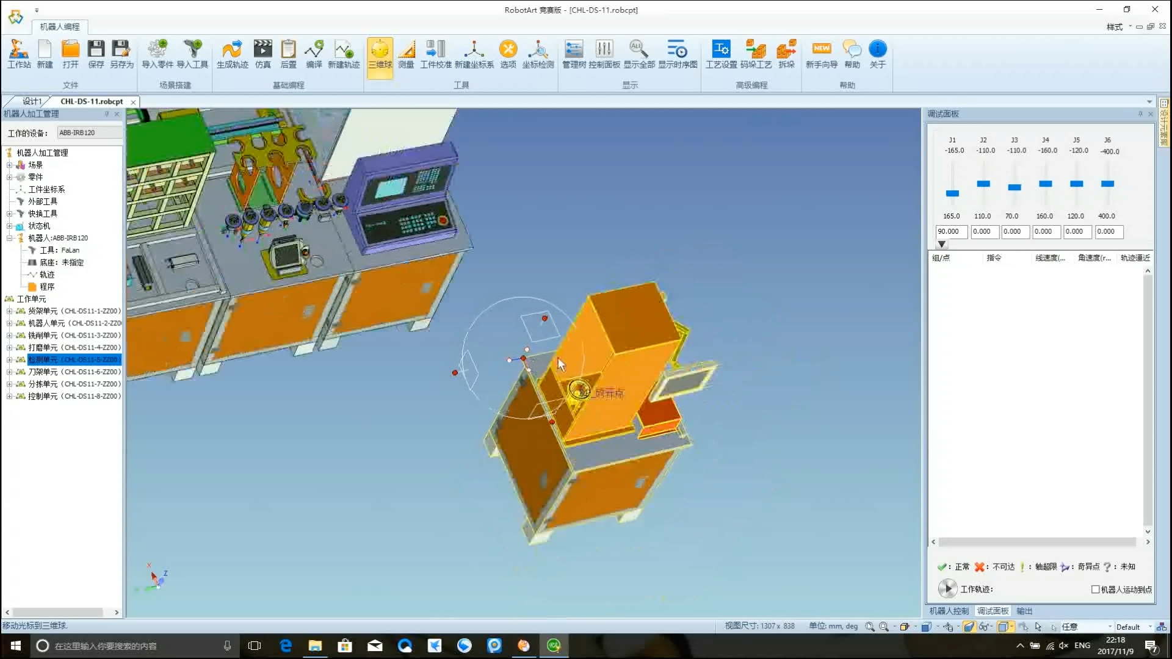Open File Explorer from the taskbar
Image resolution: width=1172 pixels, height=659 pixels.
tap(315, 646)
